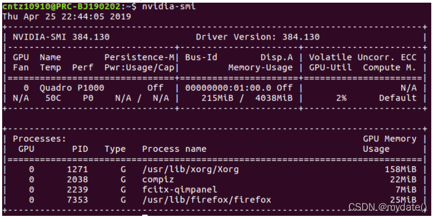435x218 pixels.
Task: Click the fcitx-qimpanel process entry
Action: pyautogui.click(x=180, y=190)
